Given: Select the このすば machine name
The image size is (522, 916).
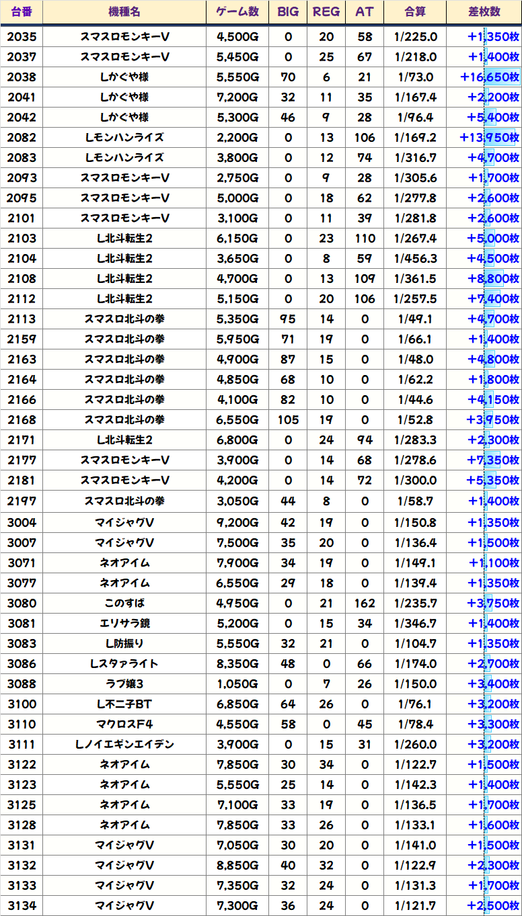Looking at the screenshot, I should tap(124, 603).
